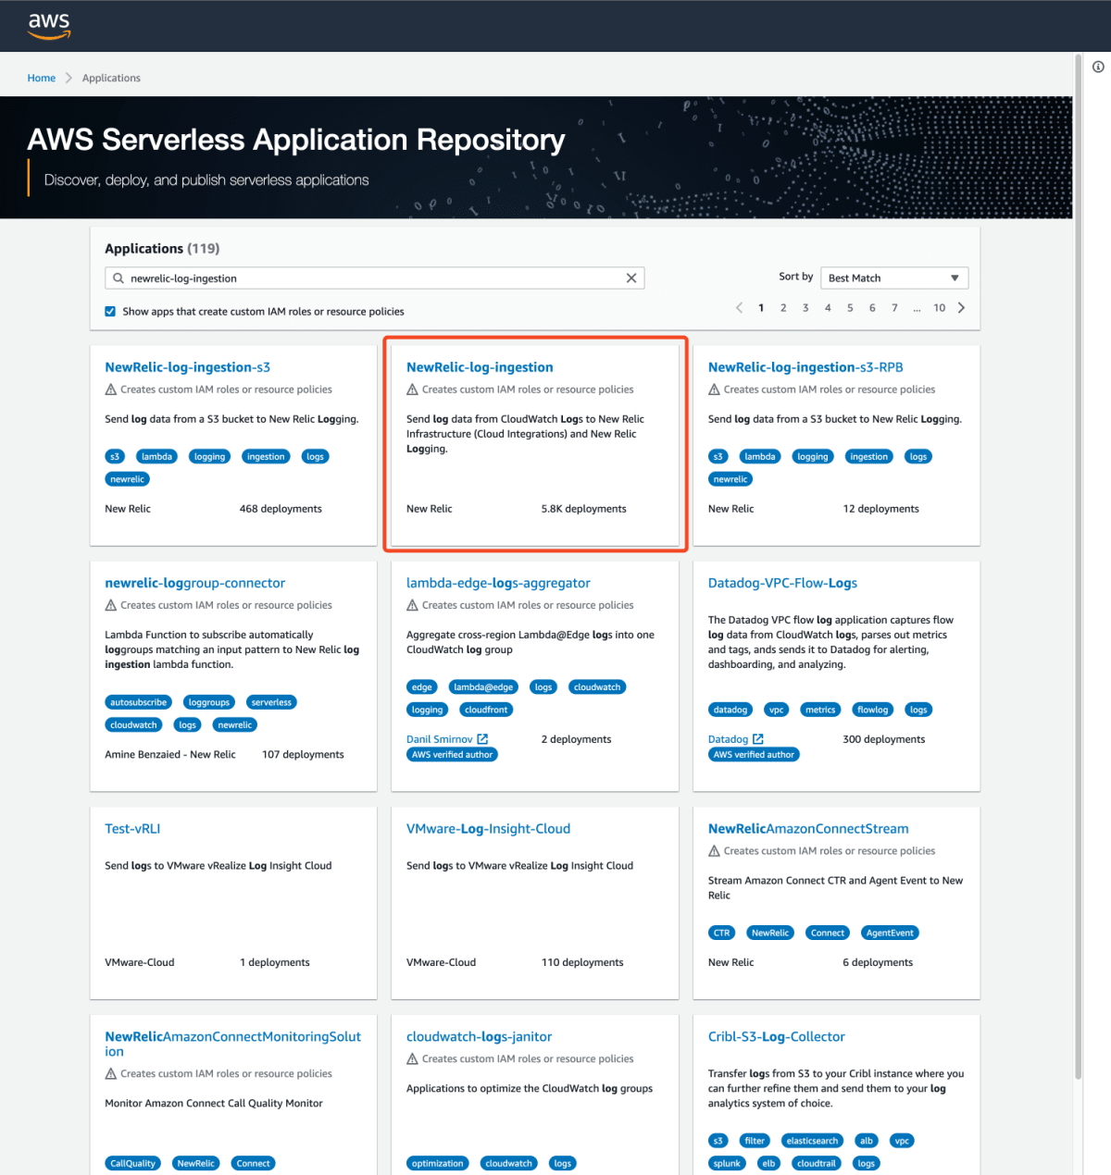The width and height of the screenshot is (1111, 1175).
Task: Click the cloudtrail tag
Action: pos(816,1163)
